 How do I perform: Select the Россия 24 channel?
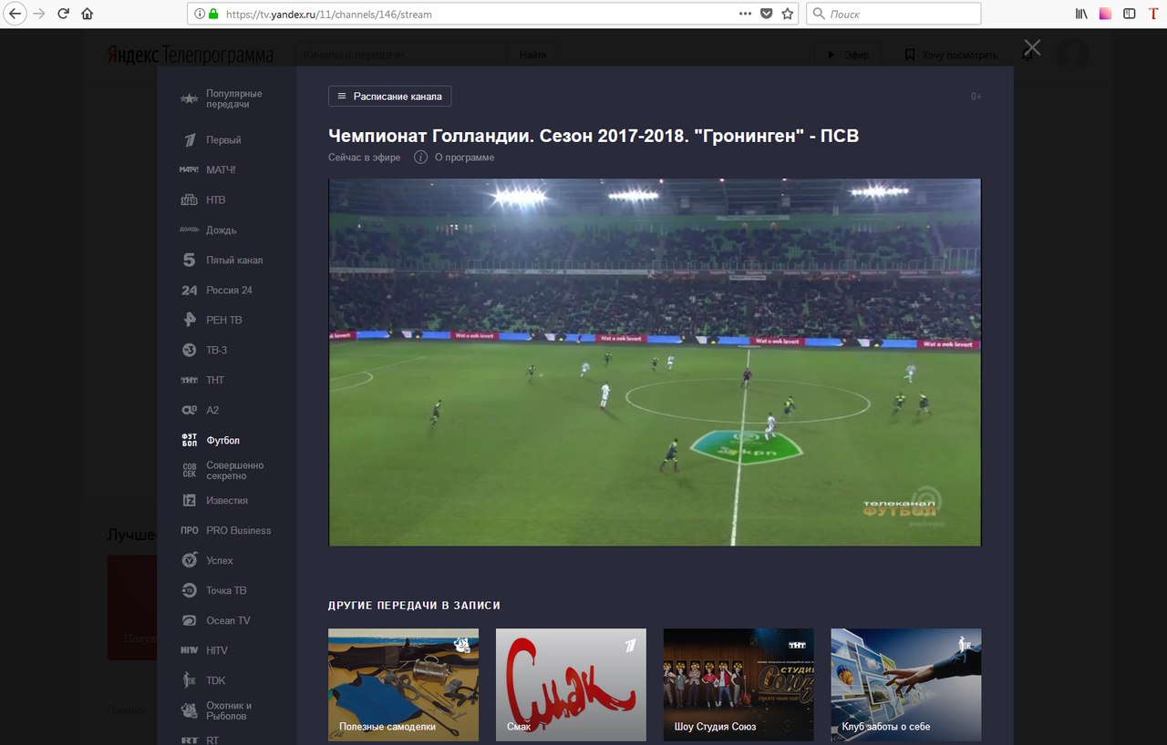click(217, 291)
